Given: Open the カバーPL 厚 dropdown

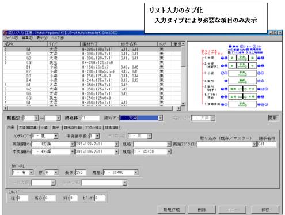Looking at the screenshot, I should 56,172.
